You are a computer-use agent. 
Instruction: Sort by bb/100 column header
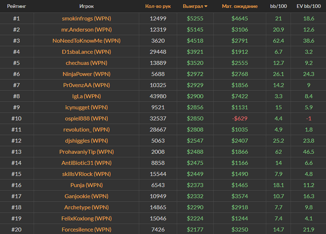[x=278, y=7]
